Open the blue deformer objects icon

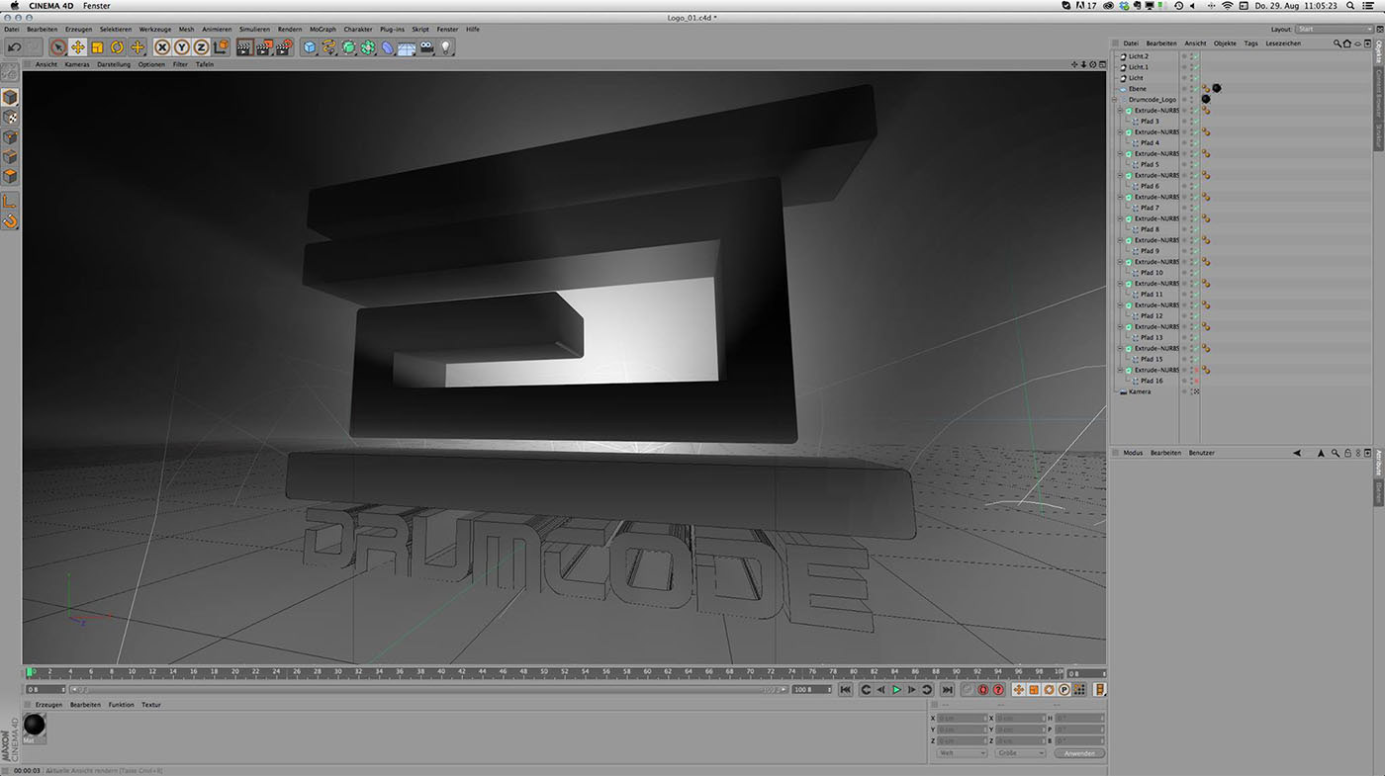[x=388, y=46]
